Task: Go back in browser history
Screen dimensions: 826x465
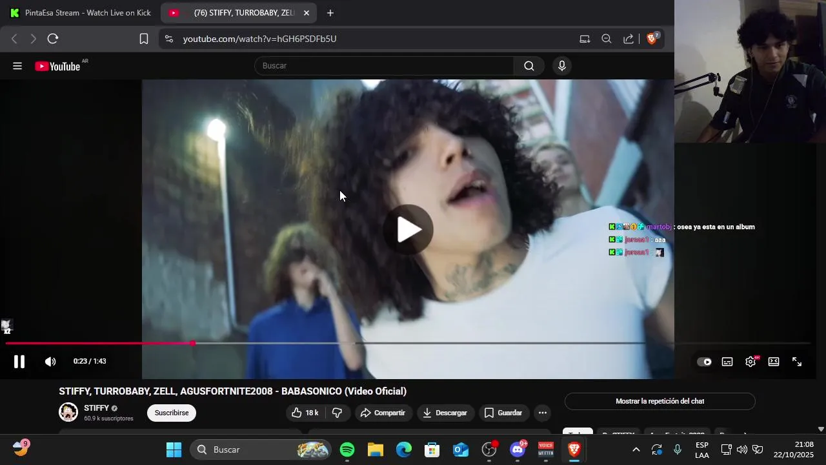Action: 14,39
